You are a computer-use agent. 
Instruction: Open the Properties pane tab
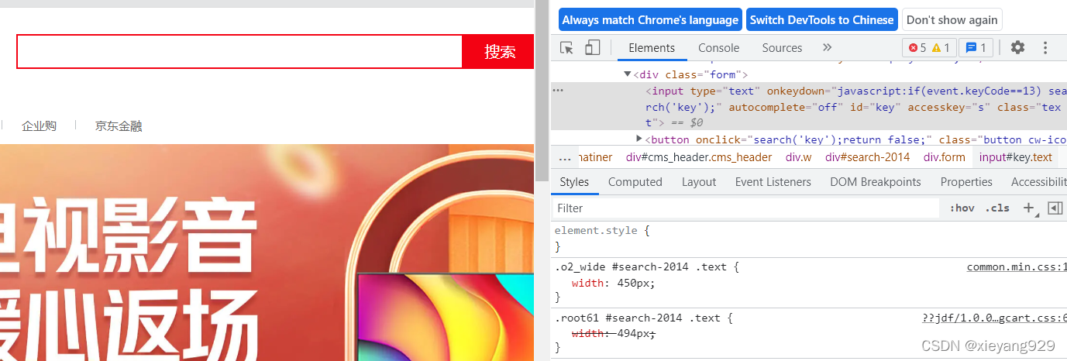tap(966, 182)
